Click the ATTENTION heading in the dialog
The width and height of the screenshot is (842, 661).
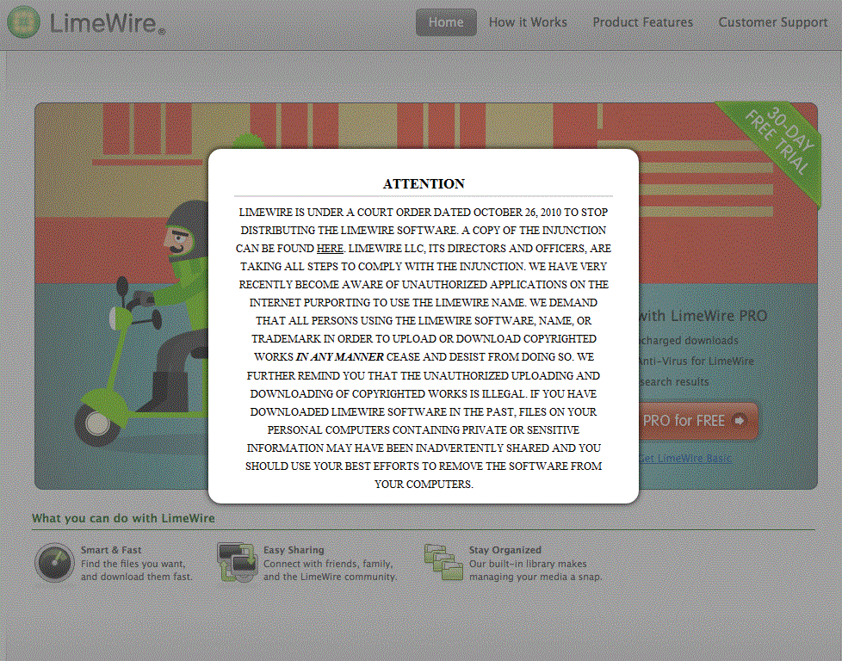click(424, 183)
